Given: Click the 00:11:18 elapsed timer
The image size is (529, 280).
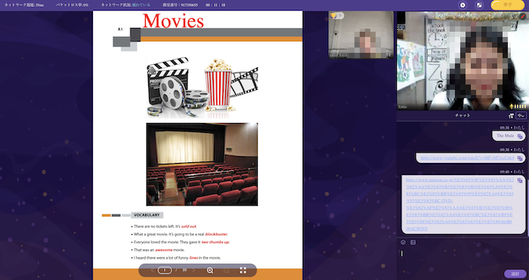Looking at the screenshot, I should (215, 5).
